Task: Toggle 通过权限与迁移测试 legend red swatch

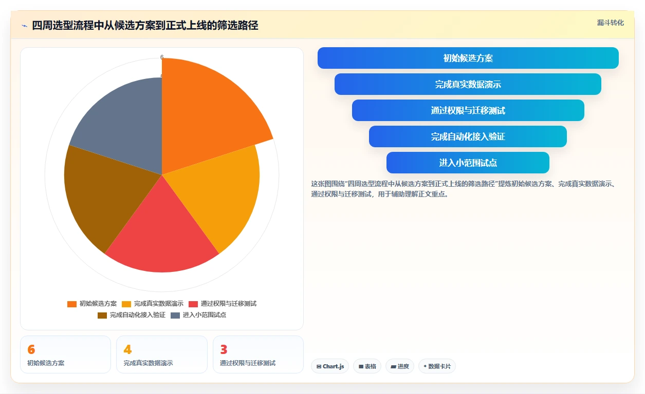Action: (193, 304)
